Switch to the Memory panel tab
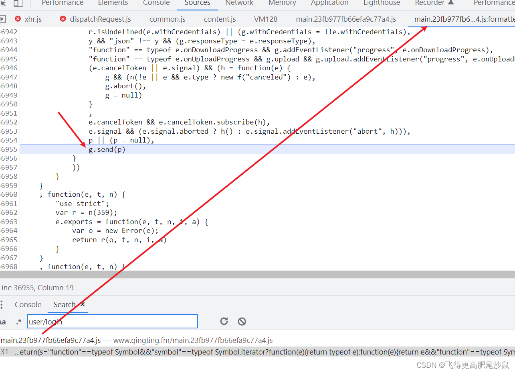The height and width of the screenshot is (373, 515). tap(282, 3)
